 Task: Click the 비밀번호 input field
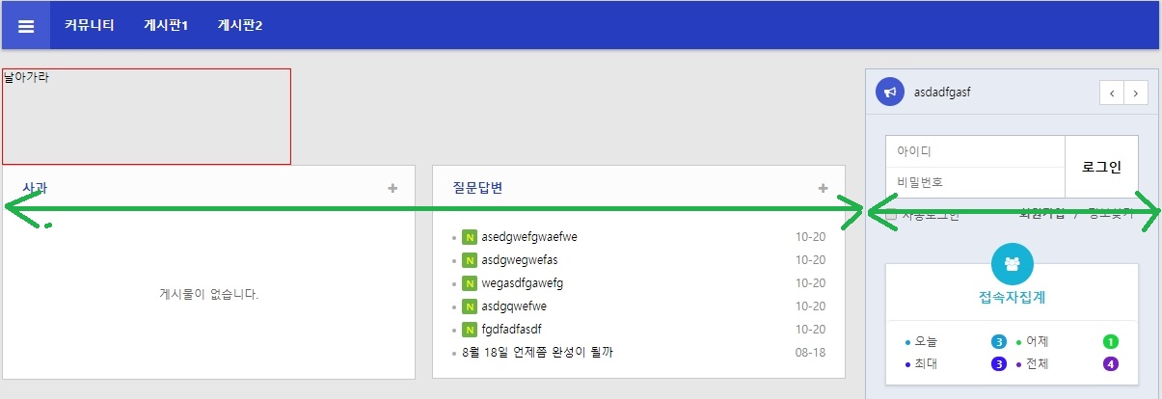(974, 181)
